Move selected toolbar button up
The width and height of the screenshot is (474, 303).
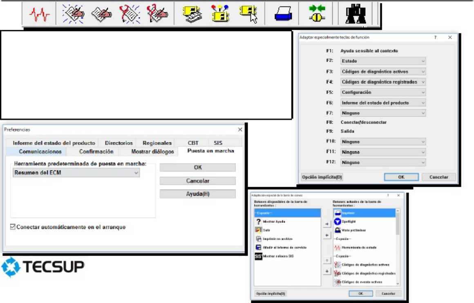(x=327, y=260)
